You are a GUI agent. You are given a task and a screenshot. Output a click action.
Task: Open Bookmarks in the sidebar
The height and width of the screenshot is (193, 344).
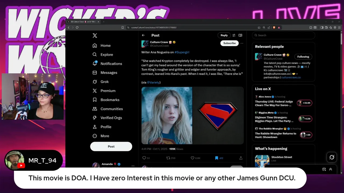106,100
